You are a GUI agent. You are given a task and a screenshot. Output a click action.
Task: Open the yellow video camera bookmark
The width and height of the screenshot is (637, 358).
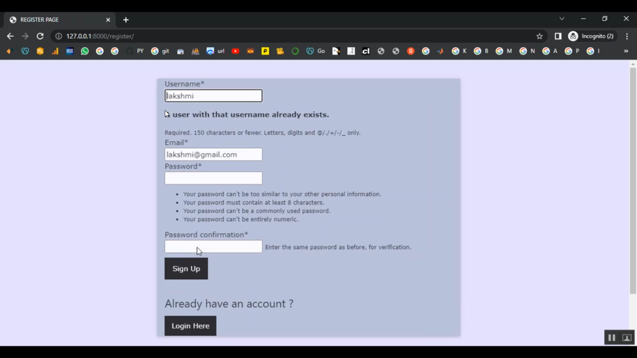[x=280, y=51]
